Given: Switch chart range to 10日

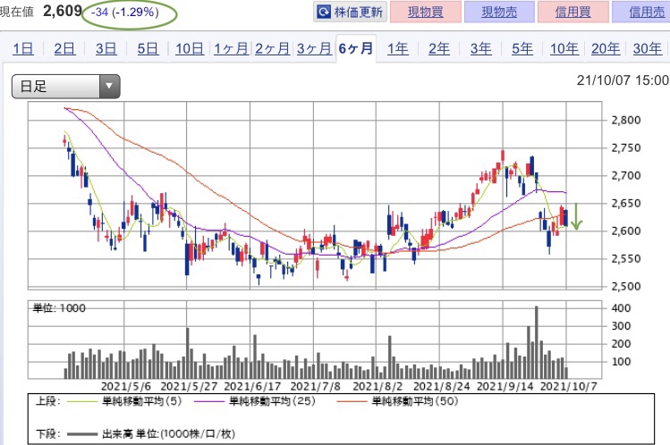Looking at the screenshot, I should (190, 48).
